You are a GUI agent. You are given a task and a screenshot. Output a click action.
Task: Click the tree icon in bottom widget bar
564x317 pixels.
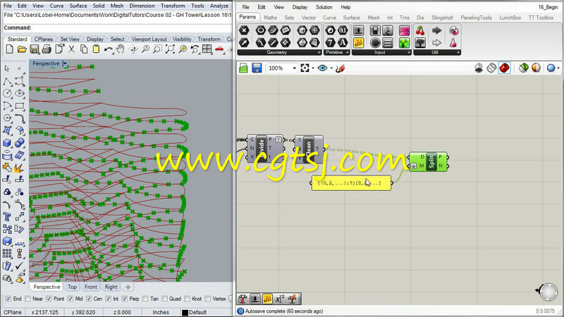(243, 299)
